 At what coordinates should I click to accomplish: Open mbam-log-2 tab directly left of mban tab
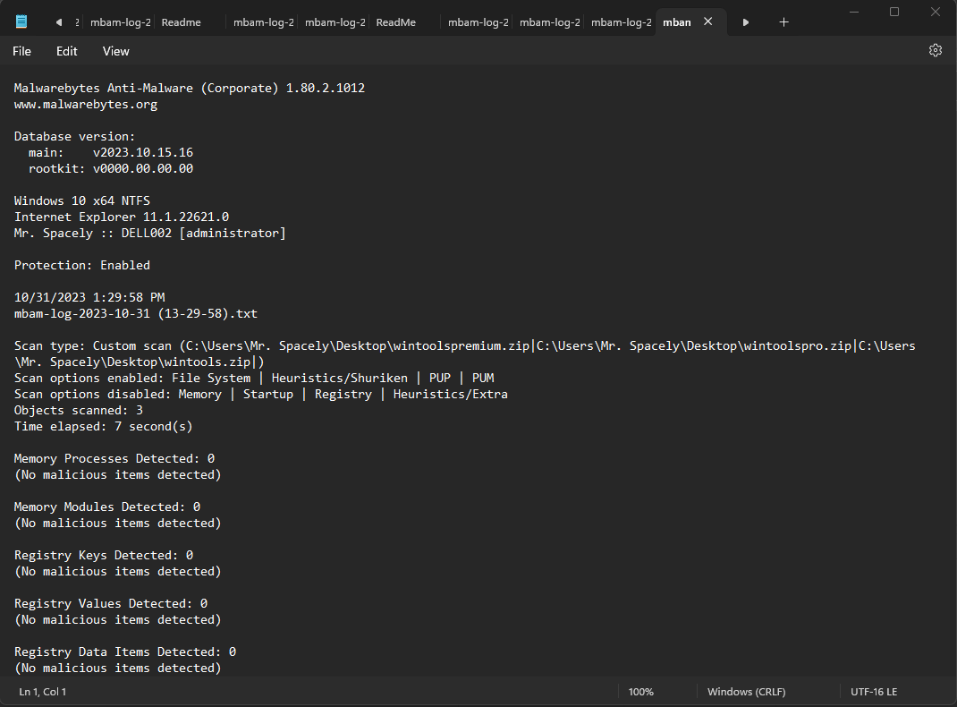(x=622, y=22)
